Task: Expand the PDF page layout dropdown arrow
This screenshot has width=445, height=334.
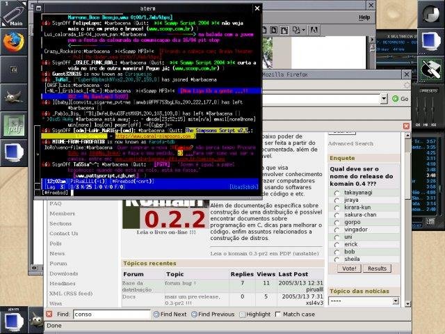Action: (x=303, y=30)
